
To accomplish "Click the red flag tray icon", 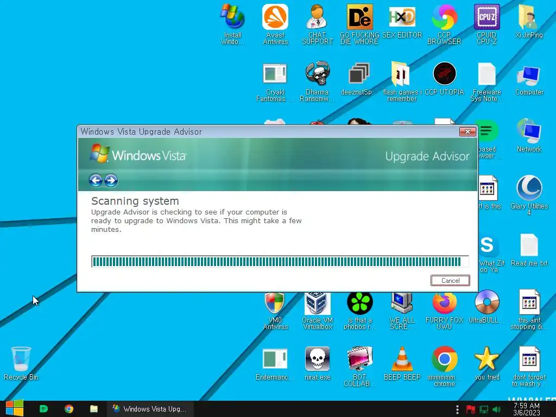I will [x=471, y=409].
